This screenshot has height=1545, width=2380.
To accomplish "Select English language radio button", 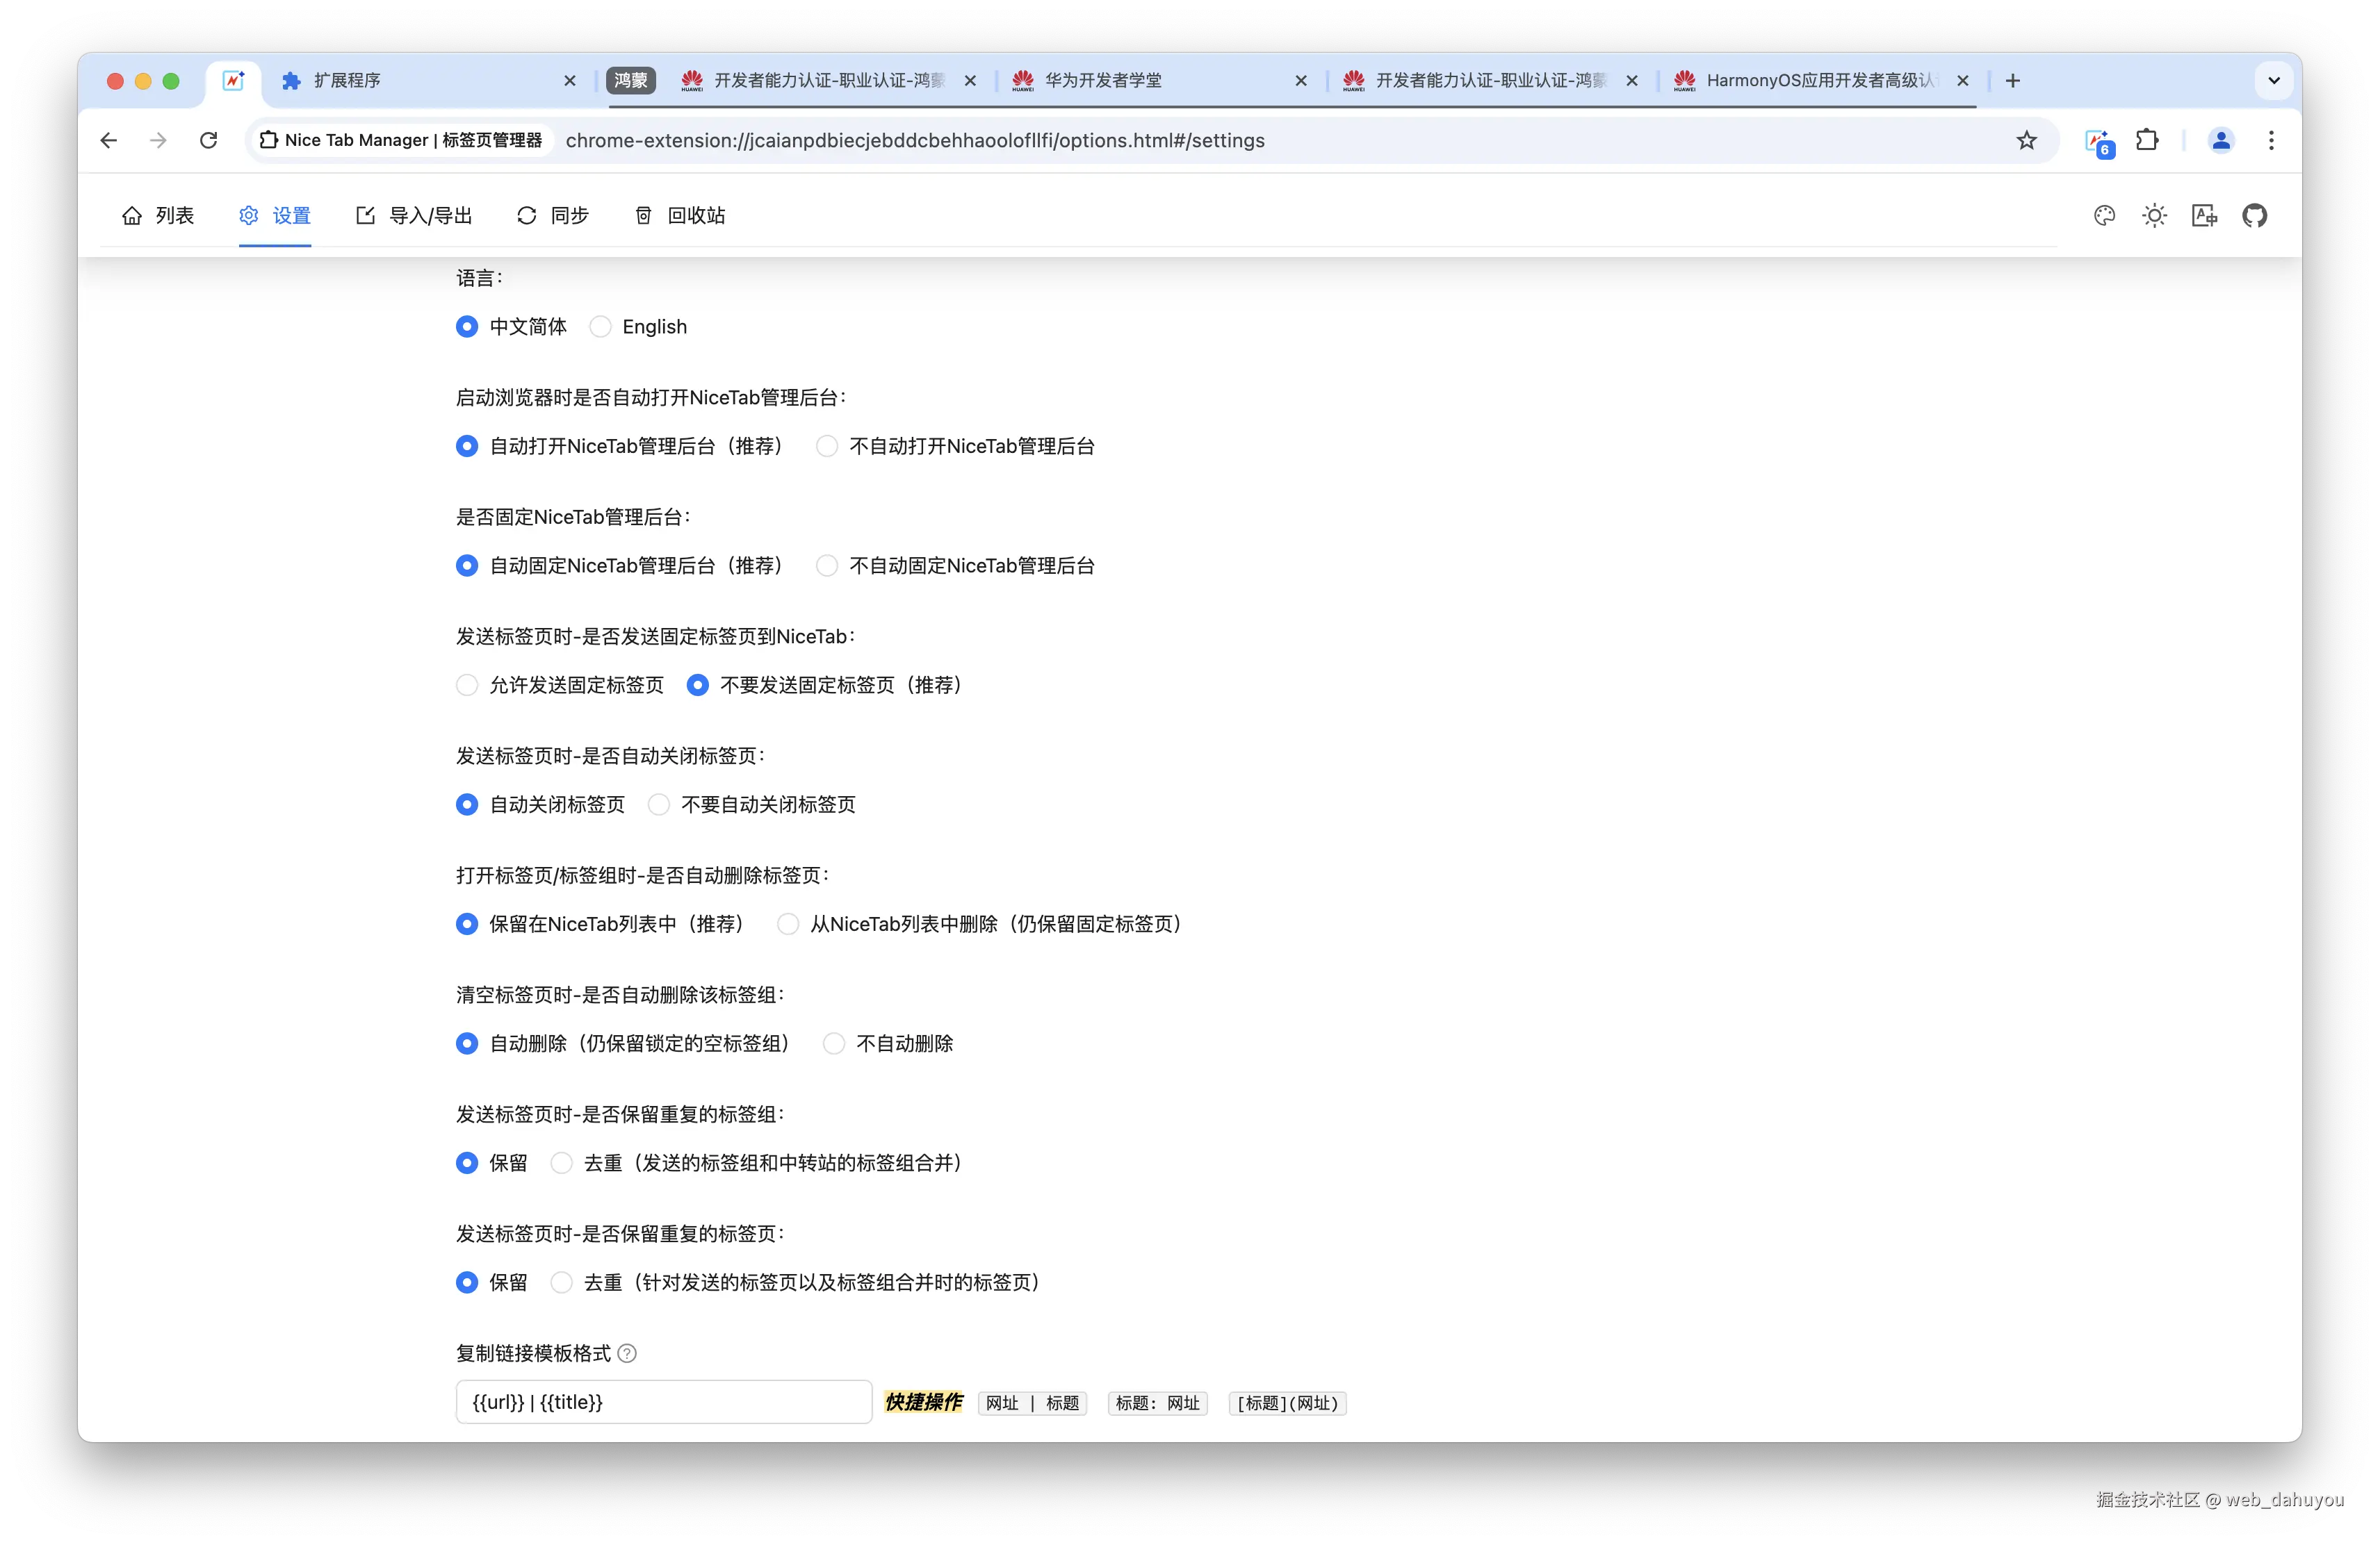I will (x=600, y=327).
